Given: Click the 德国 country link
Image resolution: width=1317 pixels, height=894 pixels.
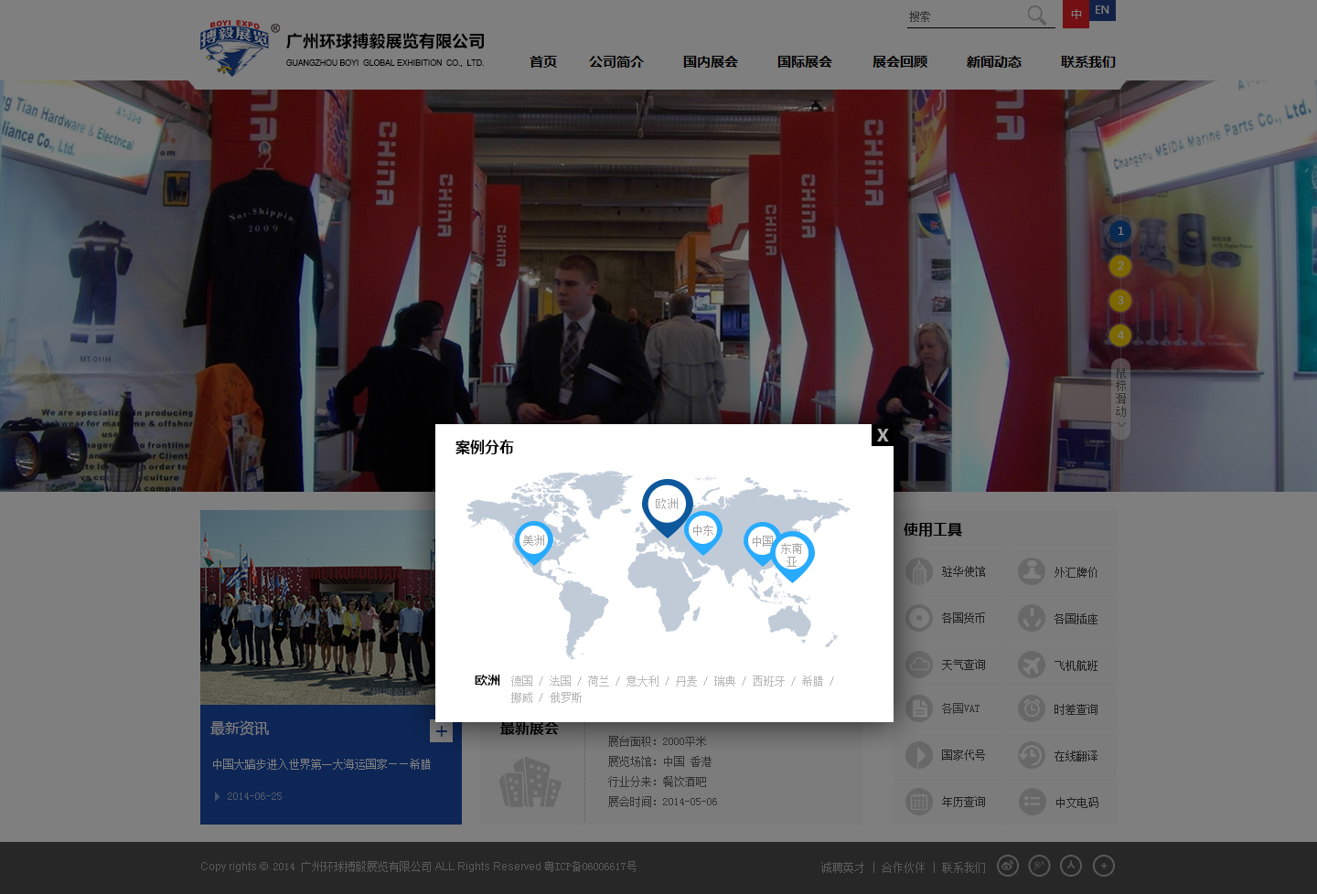Looking at the screenshot, I should pyautogui.click(x=521, y=681).
